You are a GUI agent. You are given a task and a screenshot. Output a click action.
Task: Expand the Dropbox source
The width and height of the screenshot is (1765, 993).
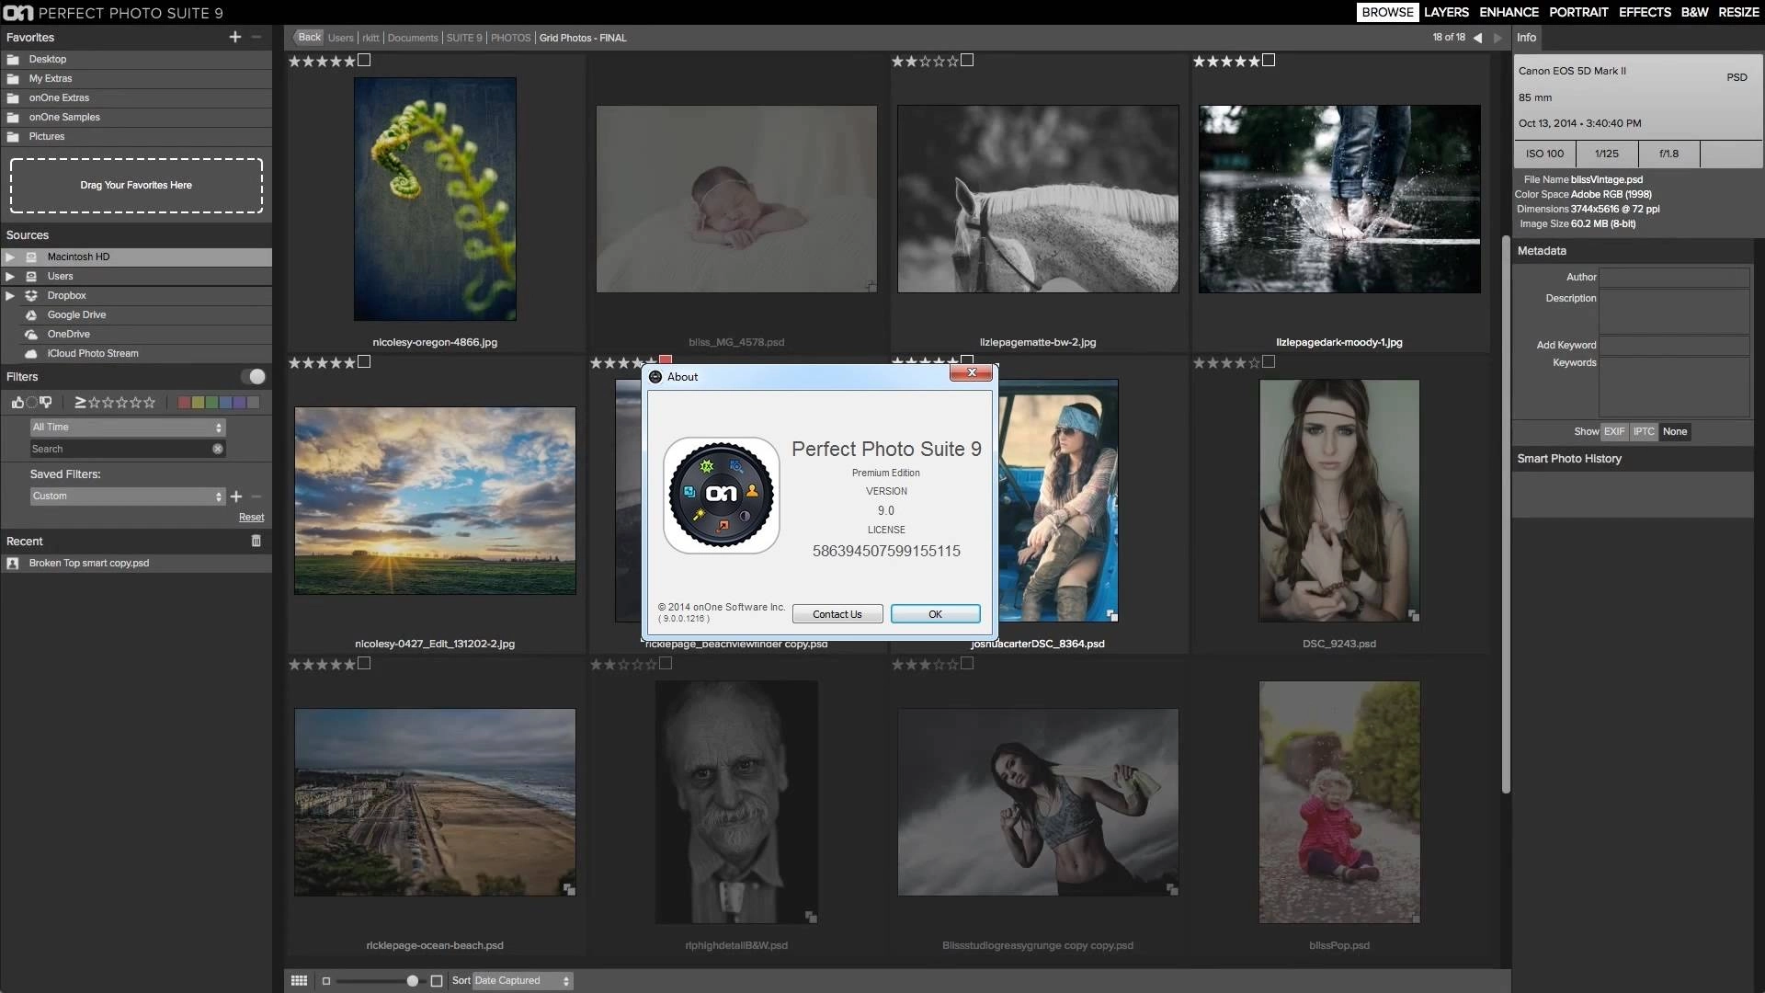pyautogui.click(x=10, y=295)
